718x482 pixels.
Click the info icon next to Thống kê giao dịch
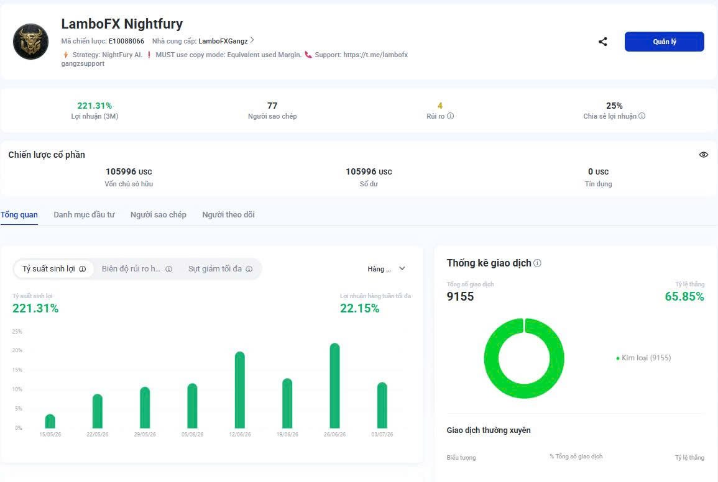538,263
